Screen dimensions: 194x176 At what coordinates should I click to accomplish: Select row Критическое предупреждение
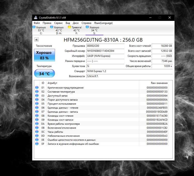101,88
